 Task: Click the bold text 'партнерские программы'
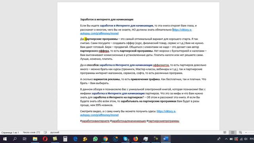(x=102, y=39)
